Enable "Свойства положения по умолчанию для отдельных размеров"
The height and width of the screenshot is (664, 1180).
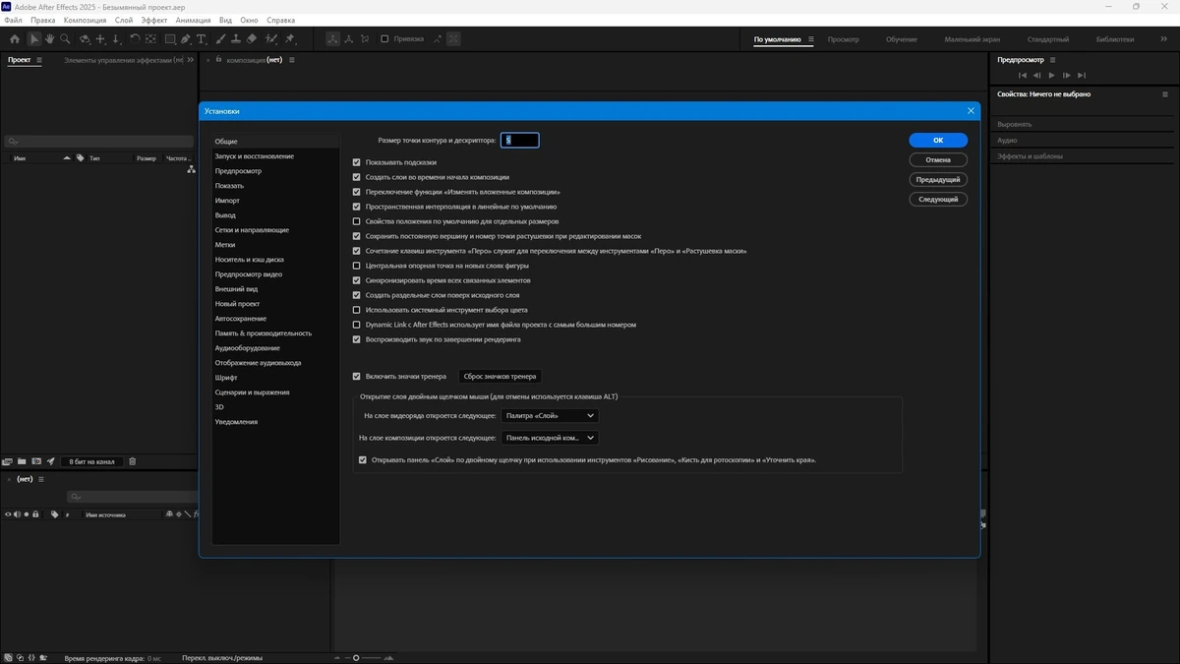click(x=357, y=221)
